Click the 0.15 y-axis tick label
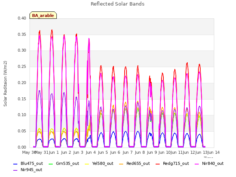This screenshot has height=177, width=236. pyautogui.click(x=22, y=99)
